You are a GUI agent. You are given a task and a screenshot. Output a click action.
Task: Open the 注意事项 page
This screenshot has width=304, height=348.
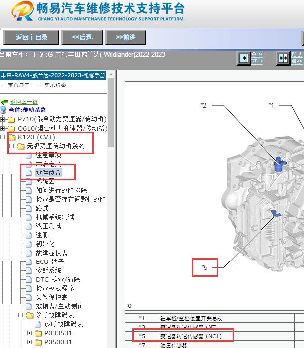point(48,155)
